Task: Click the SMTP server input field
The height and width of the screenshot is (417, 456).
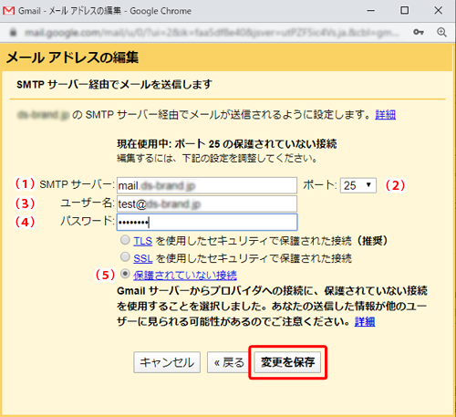Action: pyautogui.click(x=207, y=185)
